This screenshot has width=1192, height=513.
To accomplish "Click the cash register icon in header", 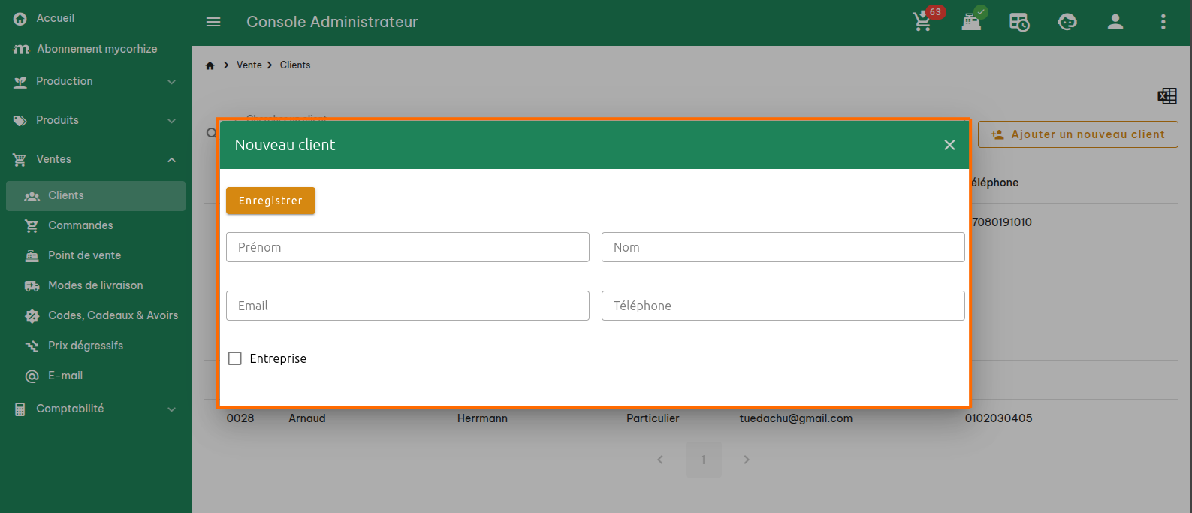I will click(971, 22).
